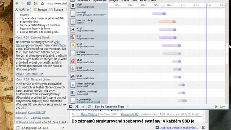Open the David Watzke author link
The image size is (231, 130).
click(89, 114)
